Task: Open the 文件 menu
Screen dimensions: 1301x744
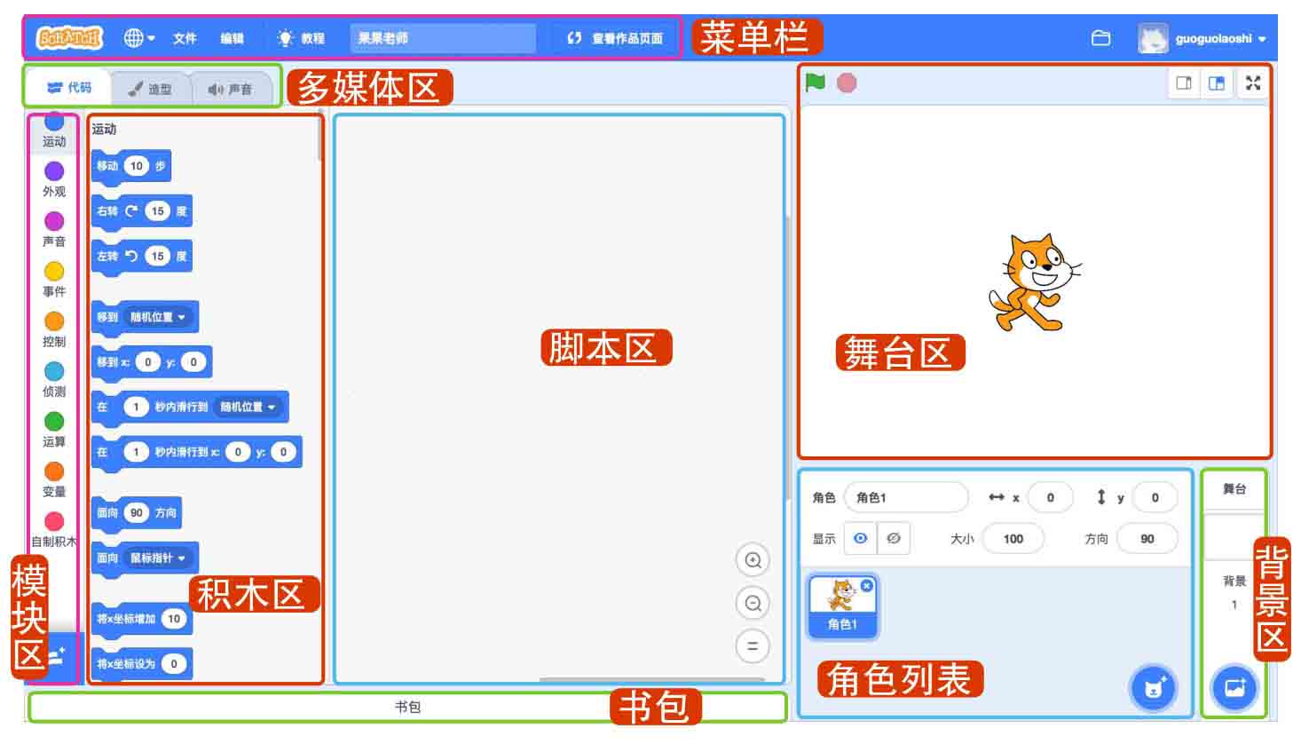Action: pyautogui.click(x=185, y=38)
